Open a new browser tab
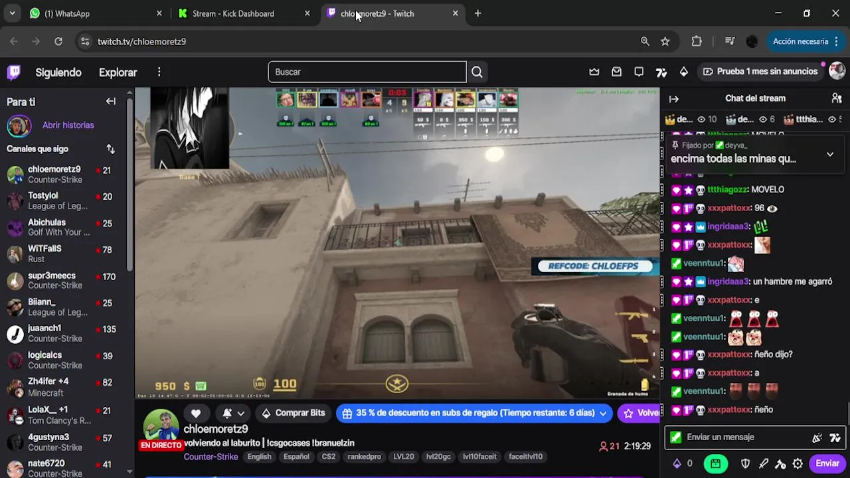 [x=477, y=13]
